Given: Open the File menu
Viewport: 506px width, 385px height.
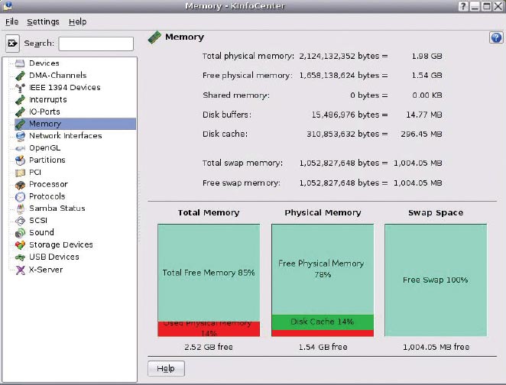Looking at the screenshot, I should [x=11, y=22].
